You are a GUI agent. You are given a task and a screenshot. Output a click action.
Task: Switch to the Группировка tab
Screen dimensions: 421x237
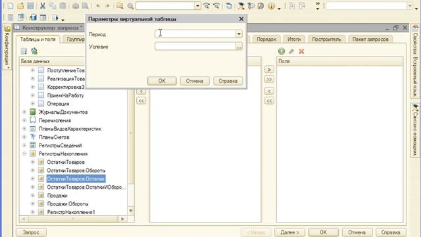[x=74, y=39]
